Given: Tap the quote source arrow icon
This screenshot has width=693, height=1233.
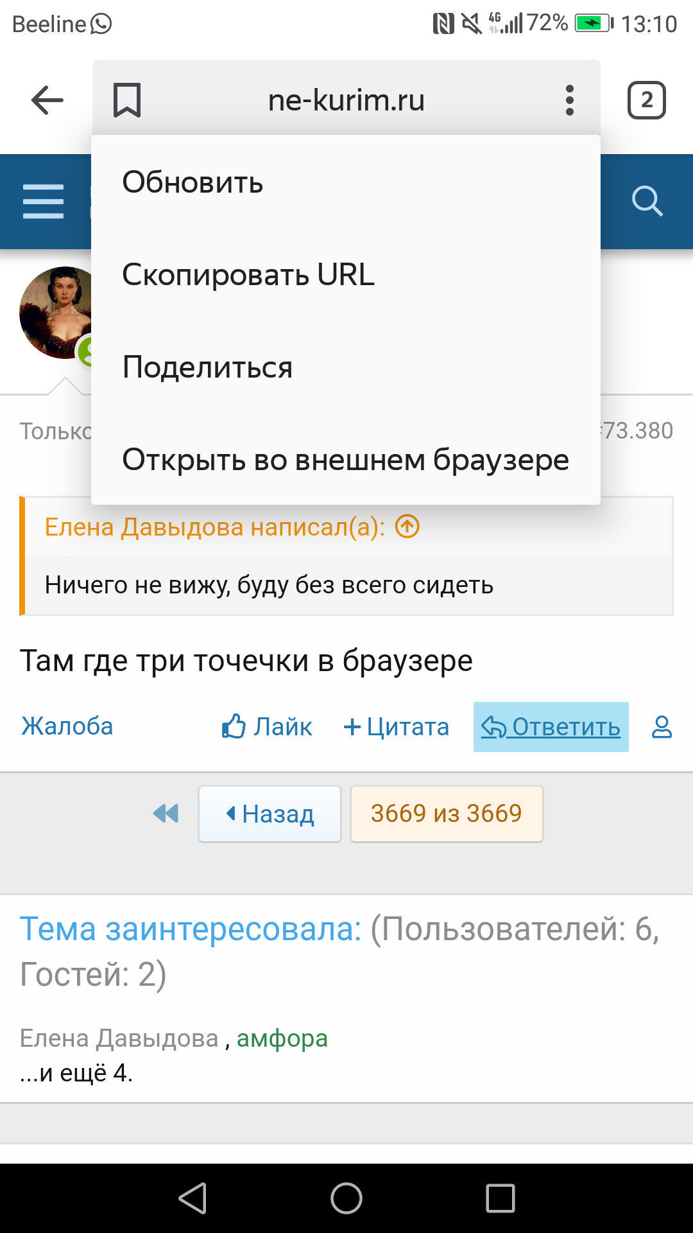Looking at the screenshot, I should [x=407, y=527].
